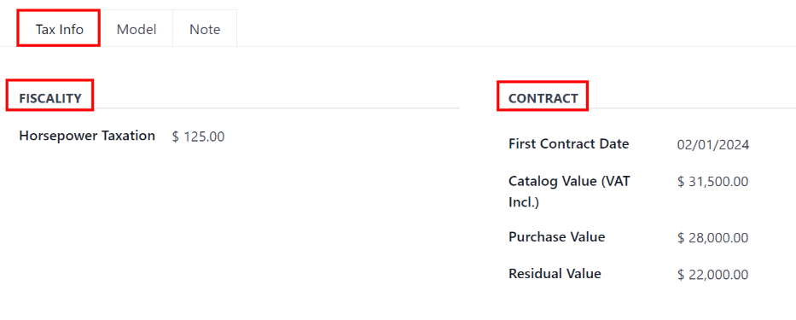Screen dimensions: 796x320
Task: Switch to the Tax Info tab
Action: pos(59,29)
